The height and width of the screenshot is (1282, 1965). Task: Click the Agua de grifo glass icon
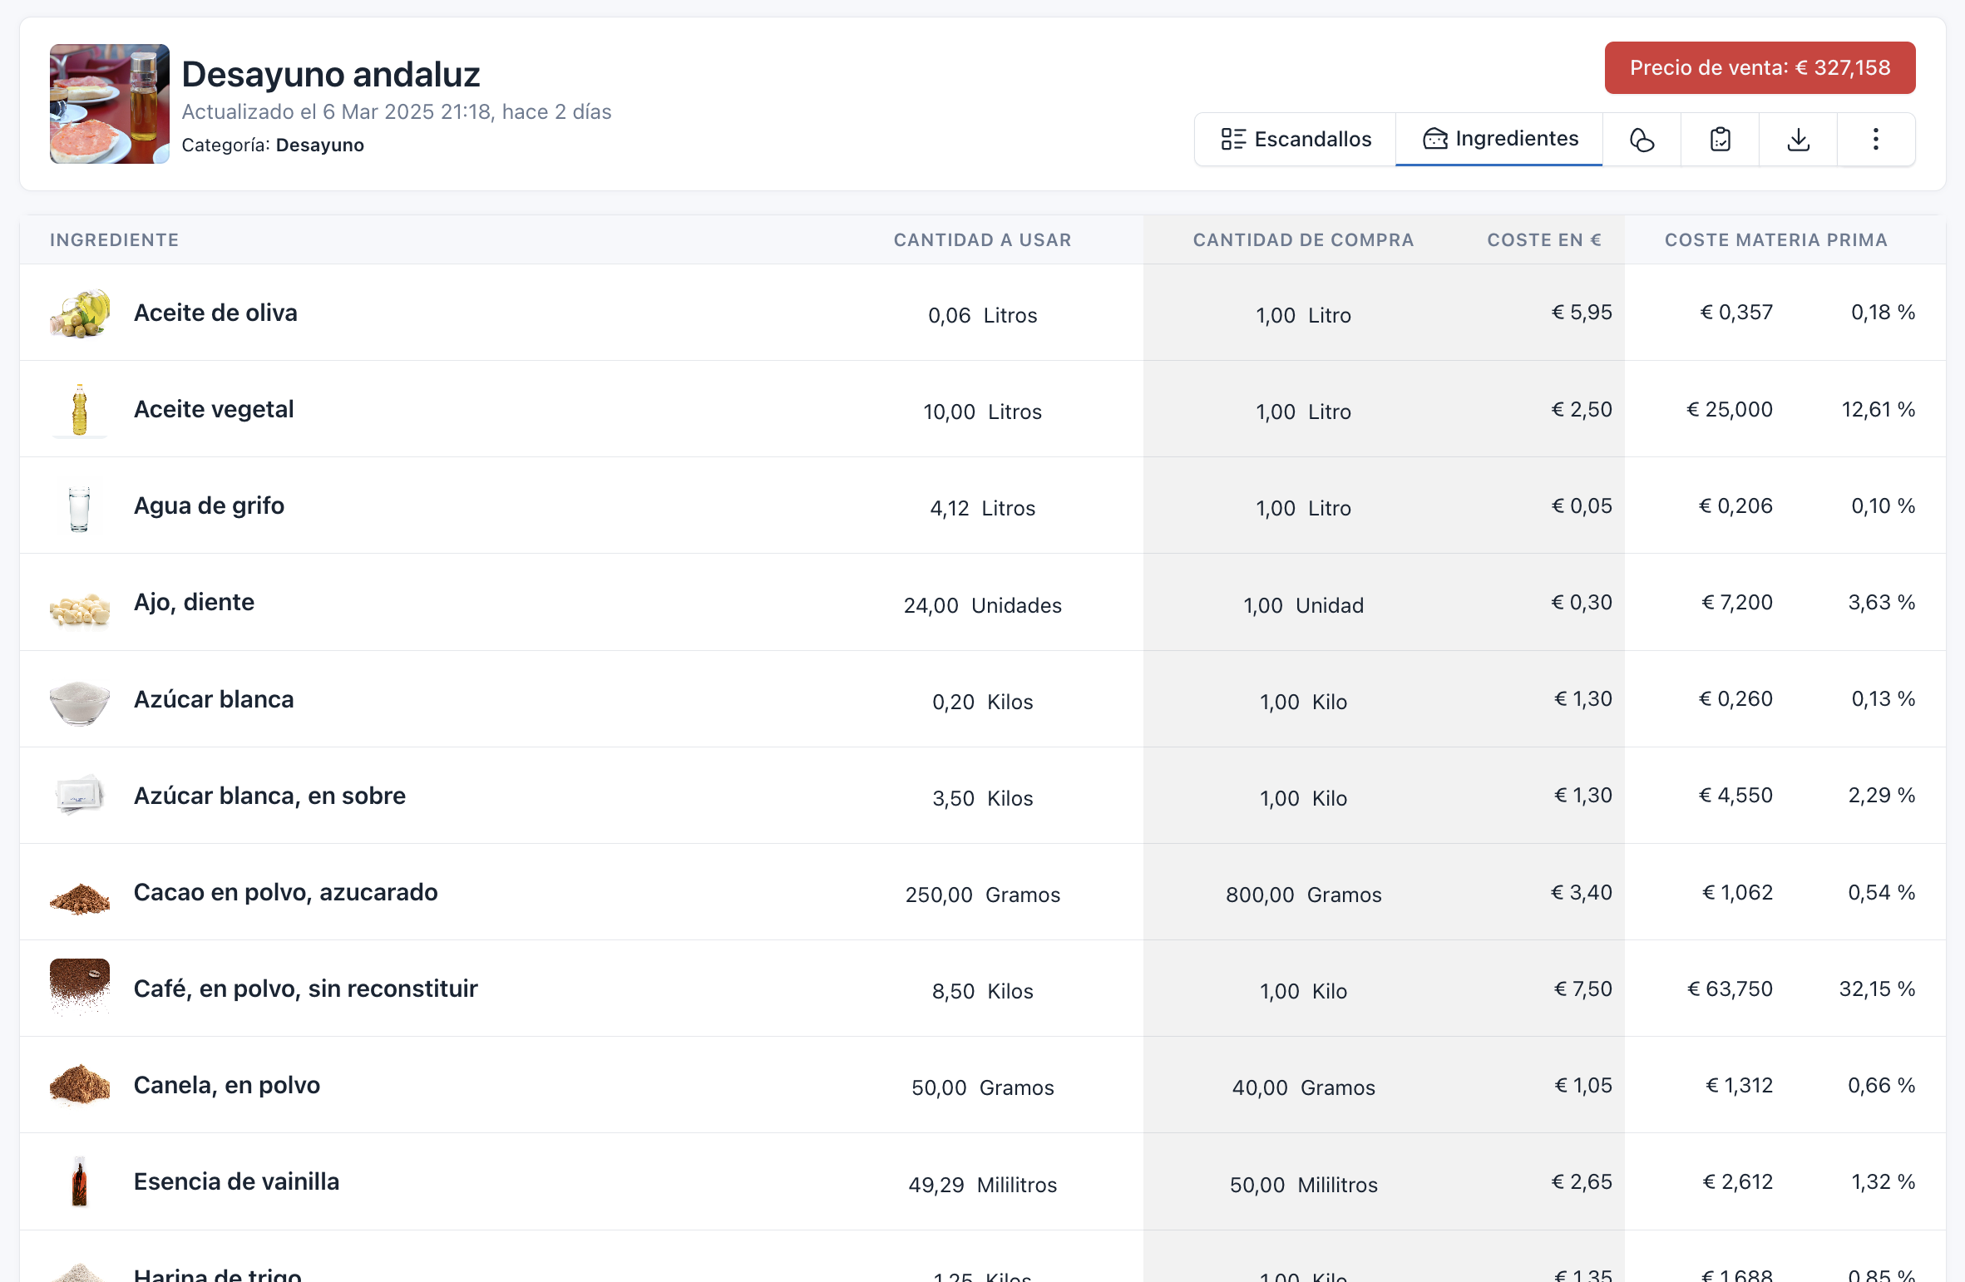[x=80, y=506]
